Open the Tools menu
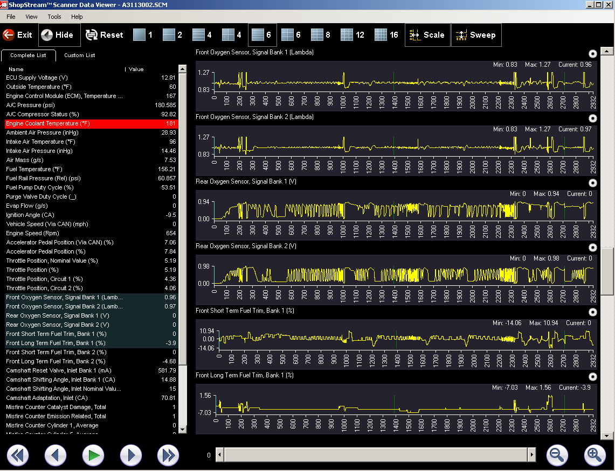 coord(54,17)
